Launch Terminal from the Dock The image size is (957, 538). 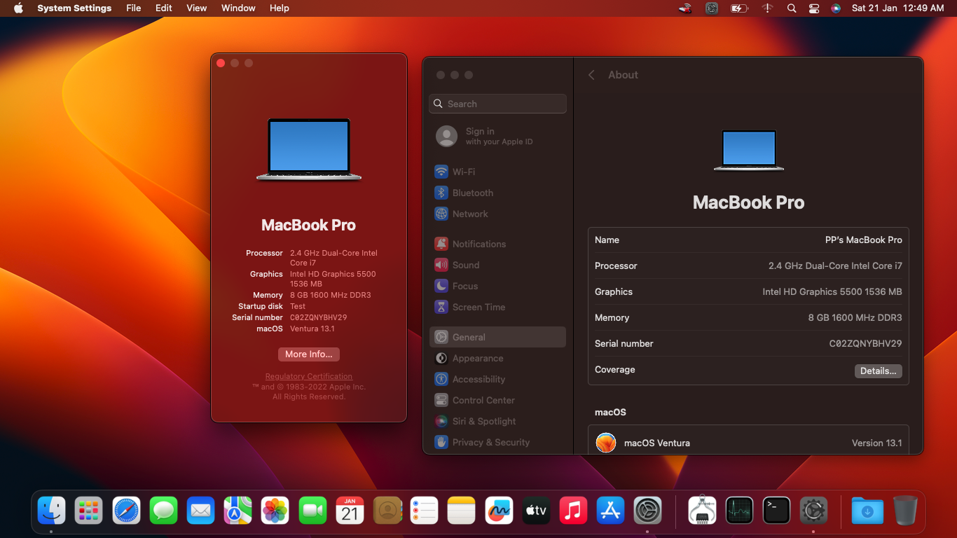tap(776, 511)
